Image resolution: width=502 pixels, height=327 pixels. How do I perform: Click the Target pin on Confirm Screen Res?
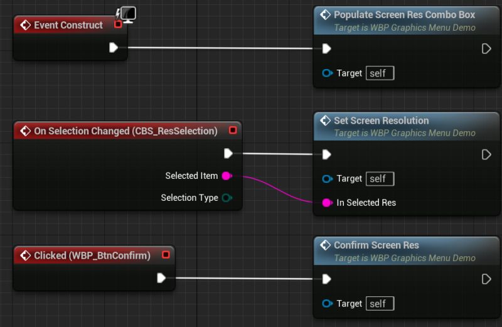[327, 303]
